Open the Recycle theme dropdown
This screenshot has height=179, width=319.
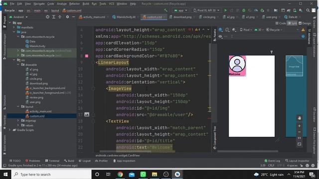coord(274,30)
